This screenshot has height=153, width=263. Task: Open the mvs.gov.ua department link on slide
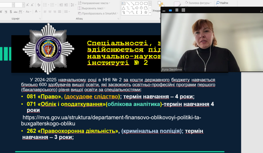click(x=112, y=120)
